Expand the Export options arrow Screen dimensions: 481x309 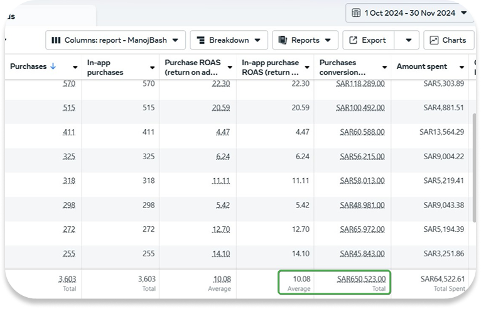(408, 40)
